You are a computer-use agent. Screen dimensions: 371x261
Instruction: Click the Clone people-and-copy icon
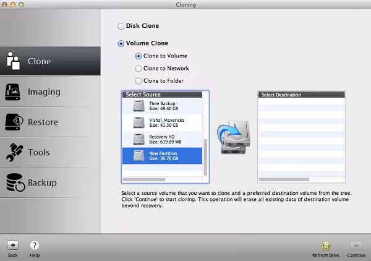click(13, 61)
